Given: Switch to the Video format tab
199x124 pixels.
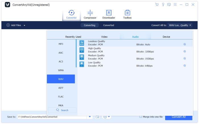Looking at the screenshot, I should (104, 37).
